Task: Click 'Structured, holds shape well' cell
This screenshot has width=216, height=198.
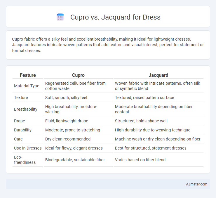Action: (x=158, y=121)
